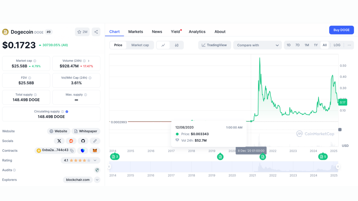Open blockchair.com explorer link
Screen dimensions: 358x201
pos(78,180)
